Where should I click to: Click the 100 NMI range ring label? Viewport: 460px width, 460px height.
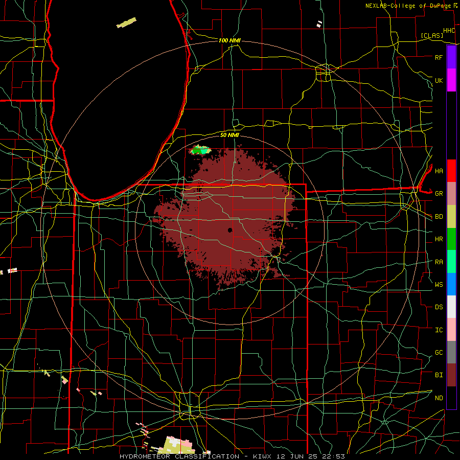(229, 40)
